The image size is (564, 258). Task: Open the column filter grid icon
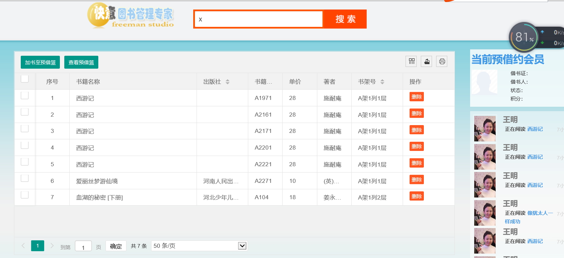pyautogui.click(x=412, y=61)
